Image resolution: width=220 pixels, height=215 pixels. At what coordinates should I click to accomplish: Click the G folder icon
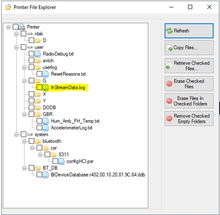pos(38,81)
